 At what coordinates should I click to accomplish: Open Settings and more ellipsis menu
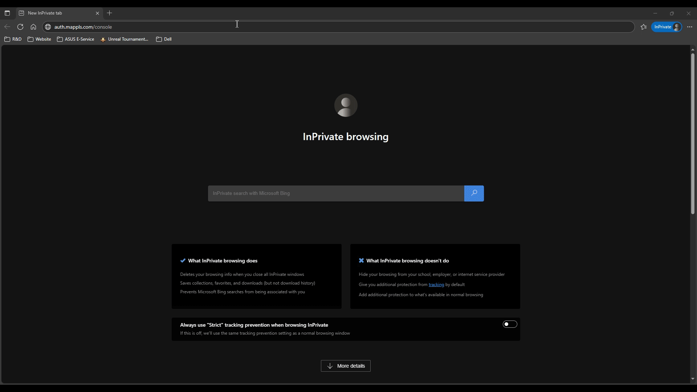(x=690, y=27)
